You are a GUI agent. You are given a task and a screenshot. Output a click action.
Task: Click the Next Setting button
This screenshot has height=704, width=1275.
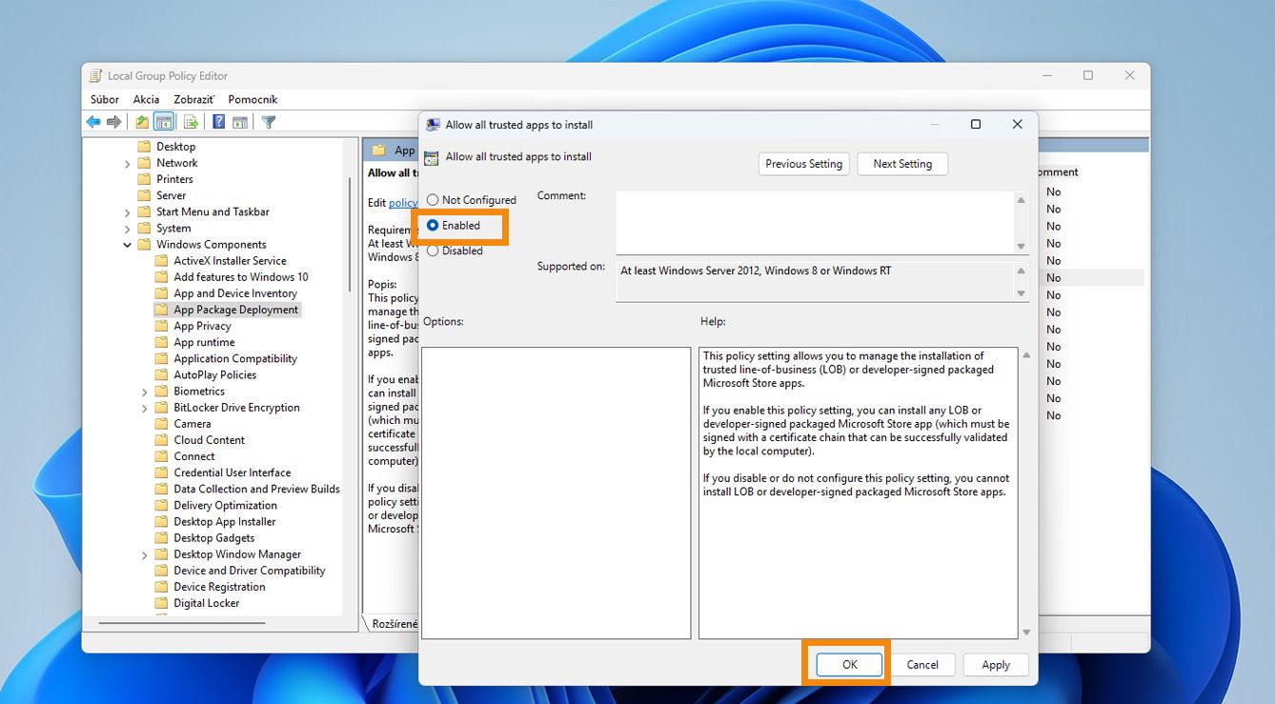tap(902, 164)
